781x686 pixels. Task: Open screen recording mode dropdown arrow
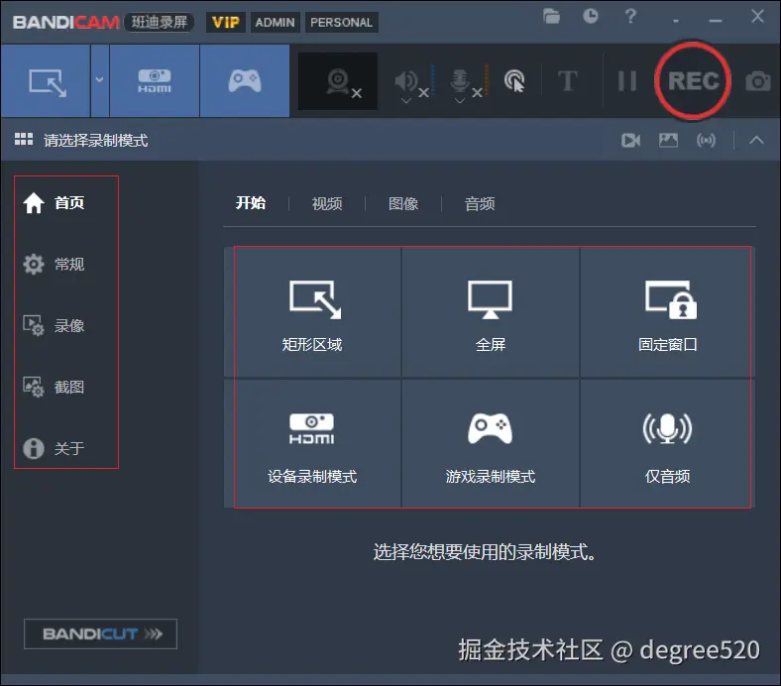[x=100, y=79]
